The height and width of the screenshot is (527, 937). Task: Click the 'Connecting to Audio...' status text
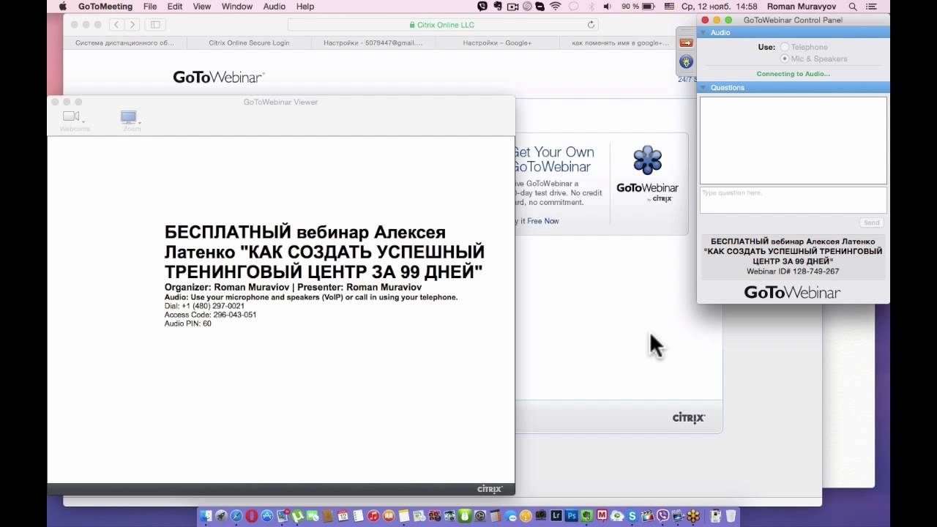pos(793,74)
